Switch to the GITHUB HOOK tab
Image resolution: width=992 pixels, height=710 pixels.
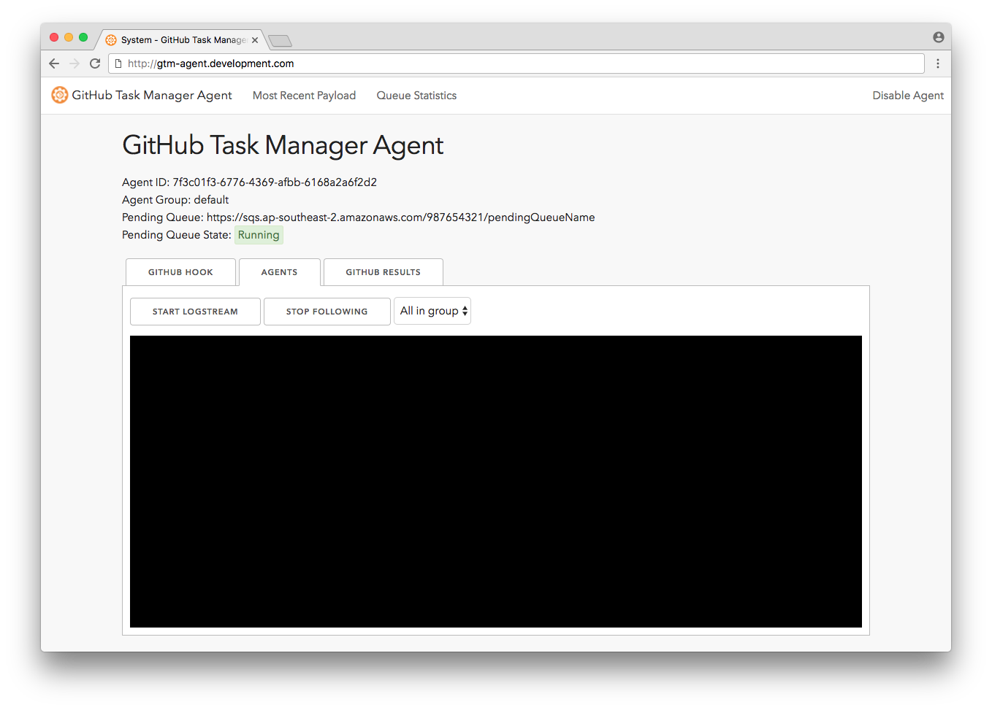tap(180, 271)
